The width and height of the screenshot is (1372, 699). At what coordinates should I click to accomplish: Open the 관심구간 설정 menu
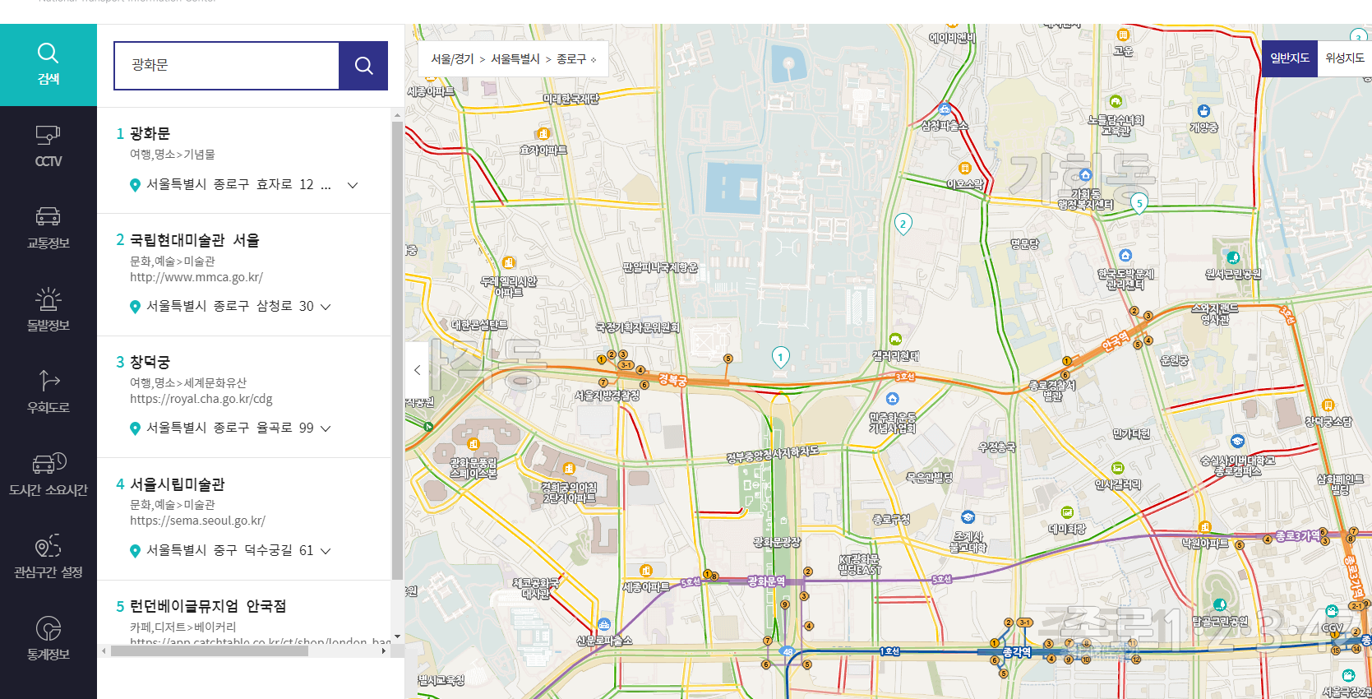coord(49,558)
